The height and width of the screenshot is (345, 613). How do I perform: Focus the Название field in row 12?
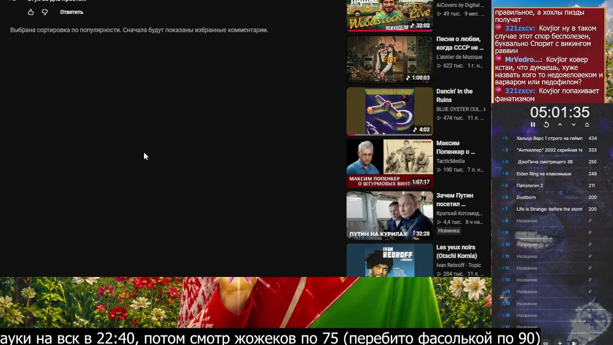549,268
